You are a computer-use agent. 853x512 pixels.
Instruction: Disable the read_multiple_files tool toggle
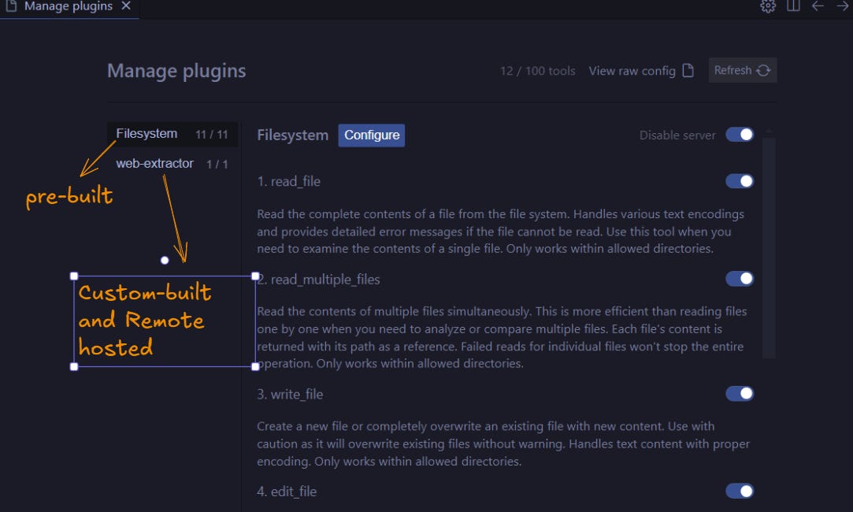pos(739,278)
